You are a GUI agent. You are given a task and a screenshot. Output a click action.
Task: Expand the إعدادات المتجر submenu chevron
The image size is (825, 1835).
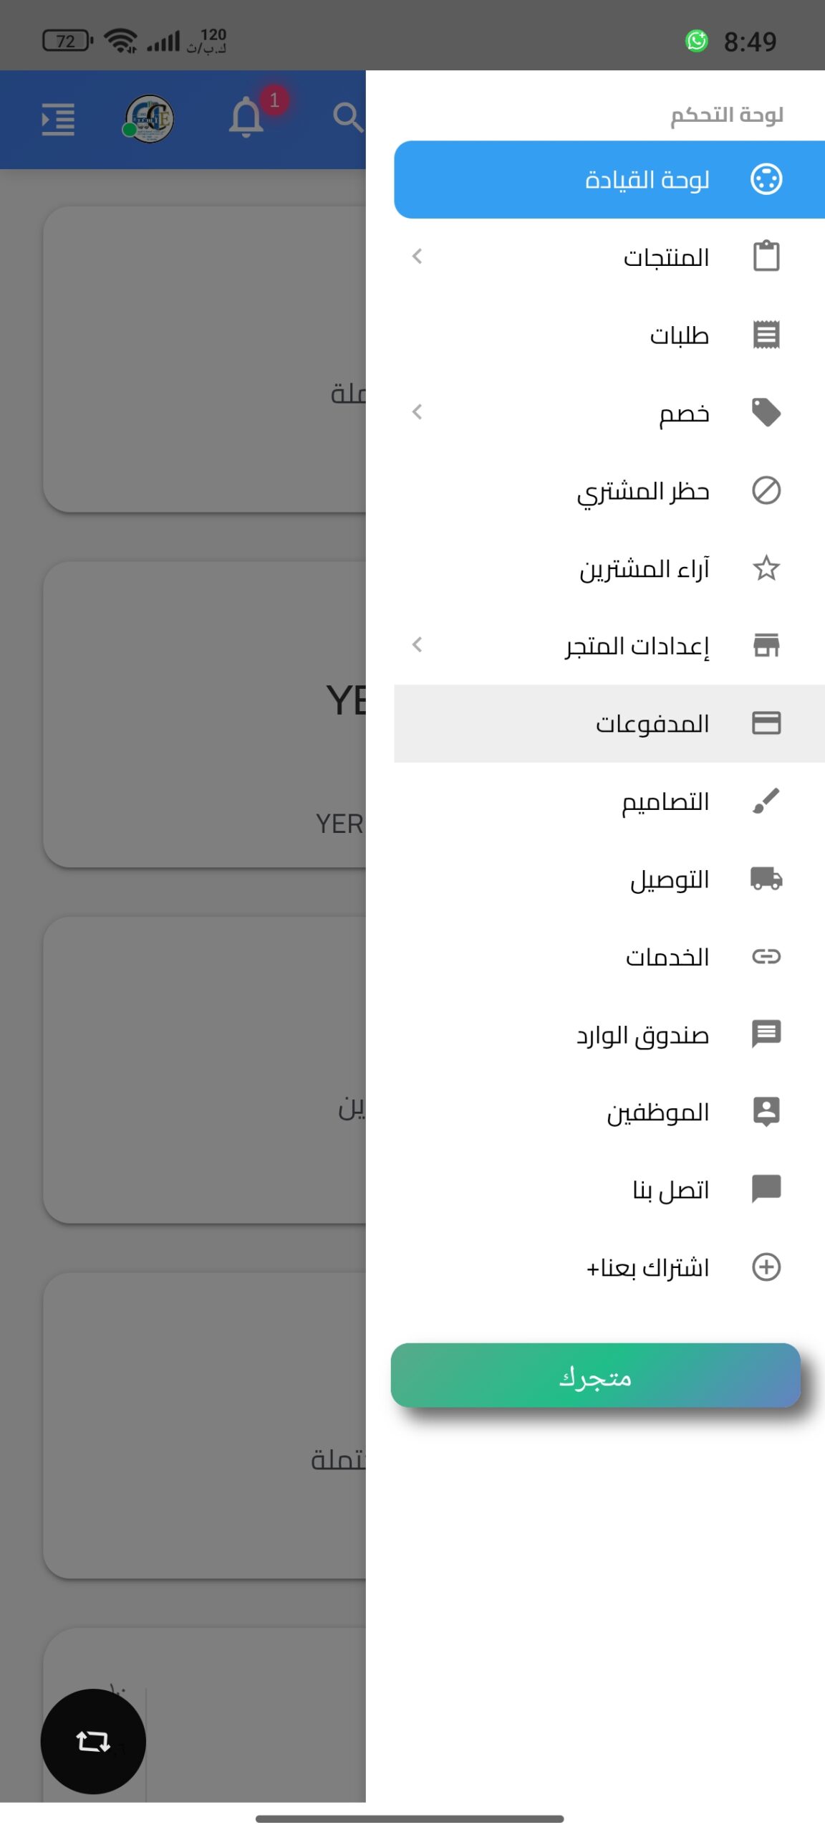pos(418,645)
